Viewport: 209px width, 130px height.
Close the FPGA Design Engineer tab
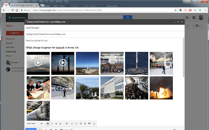click(37, 5)
